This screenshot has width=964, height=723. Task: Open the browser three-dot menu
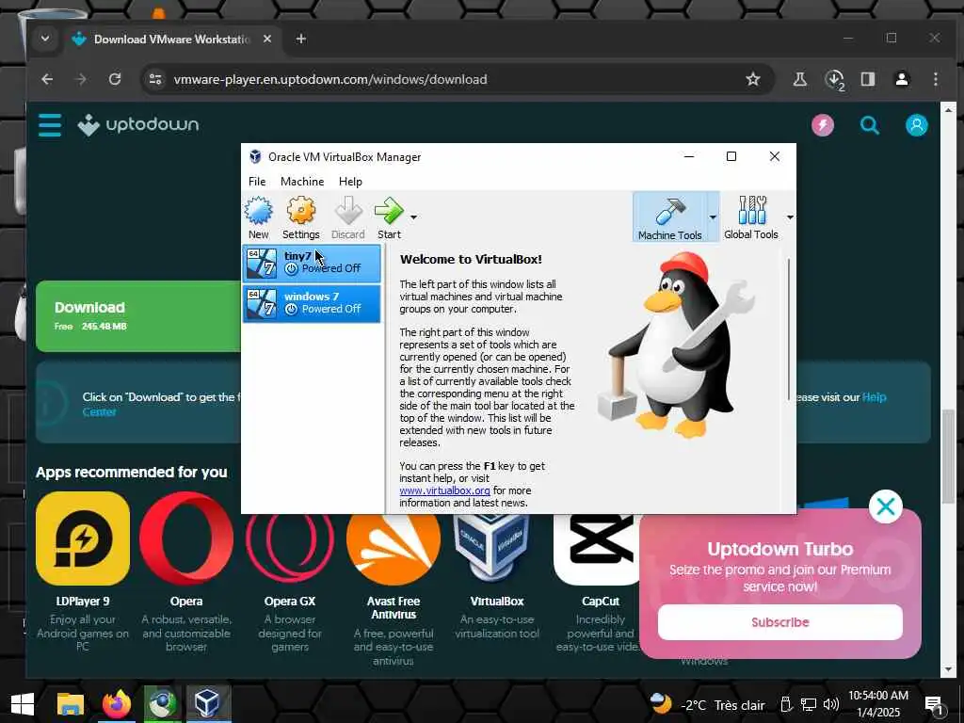pos(935,79)
